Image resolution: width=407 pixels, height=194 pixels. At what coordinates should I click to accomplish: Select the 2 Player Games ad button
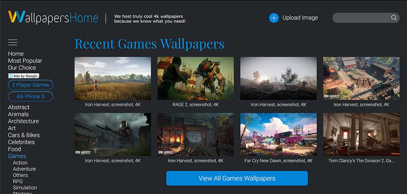click(31, 85)
